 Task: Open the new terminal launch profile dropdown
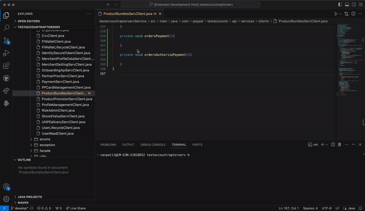pos(327,144)
